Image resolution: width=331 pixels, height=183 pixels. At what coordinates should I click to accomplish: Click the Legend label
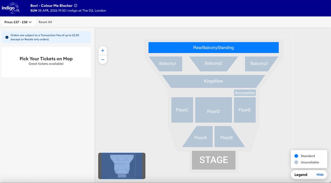[301, 174]
